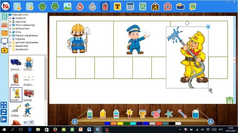238x133 pixels.
Task: Go to previous page with green up arrow
Action: [42, 7]
